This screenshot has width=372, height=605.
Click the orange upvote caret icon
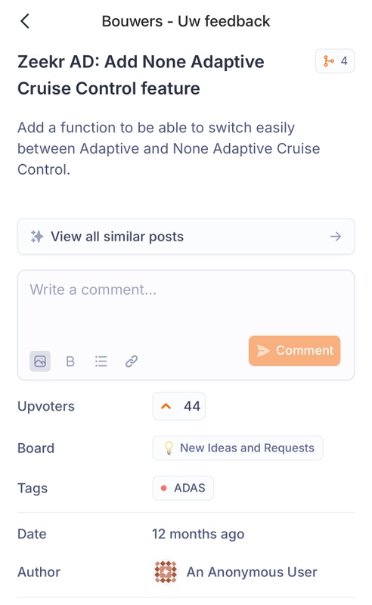[x=166, y=406]
